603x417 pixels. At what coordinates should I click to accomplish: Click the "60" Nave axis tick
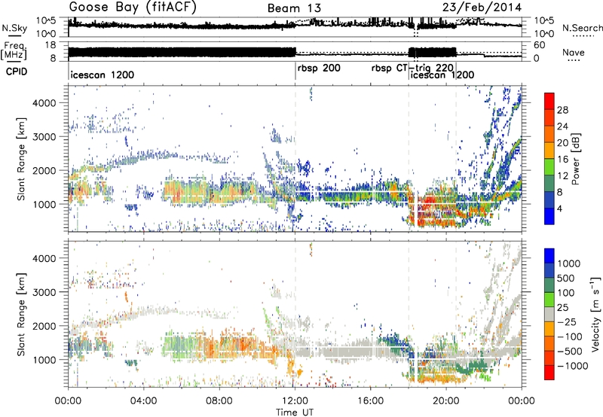coord(539,45)
